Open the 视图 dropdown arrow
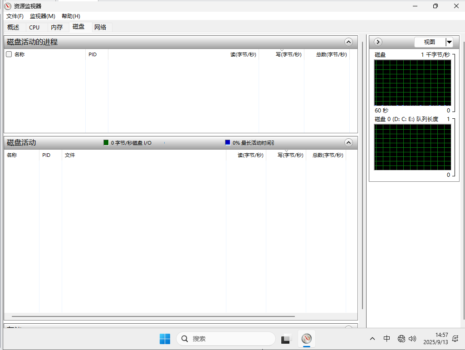Screen dimensions: 465x350 click(449, 42)
